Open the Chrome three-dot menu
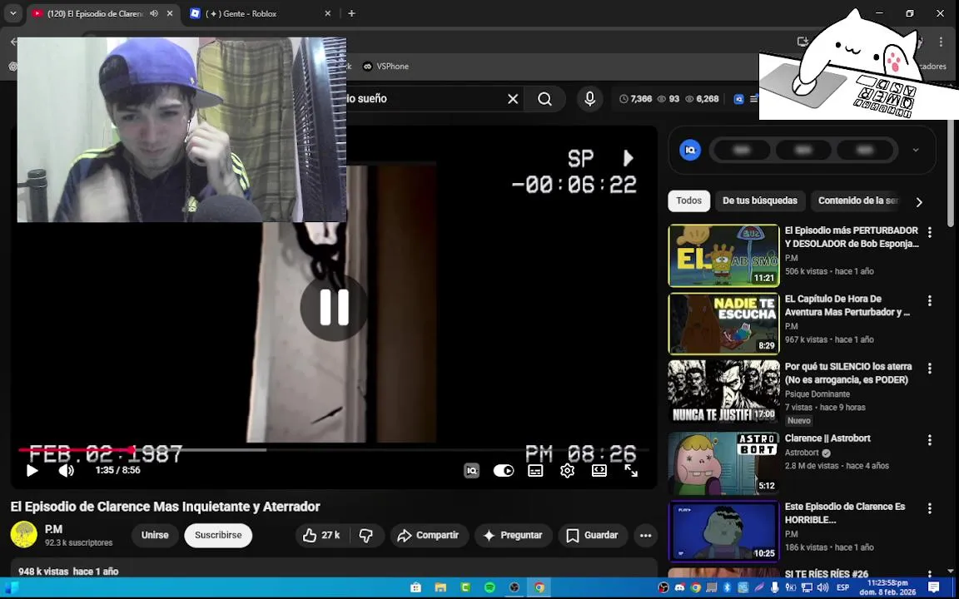The height and width of the screenshot is (599, 959). (x=941, y=42)
